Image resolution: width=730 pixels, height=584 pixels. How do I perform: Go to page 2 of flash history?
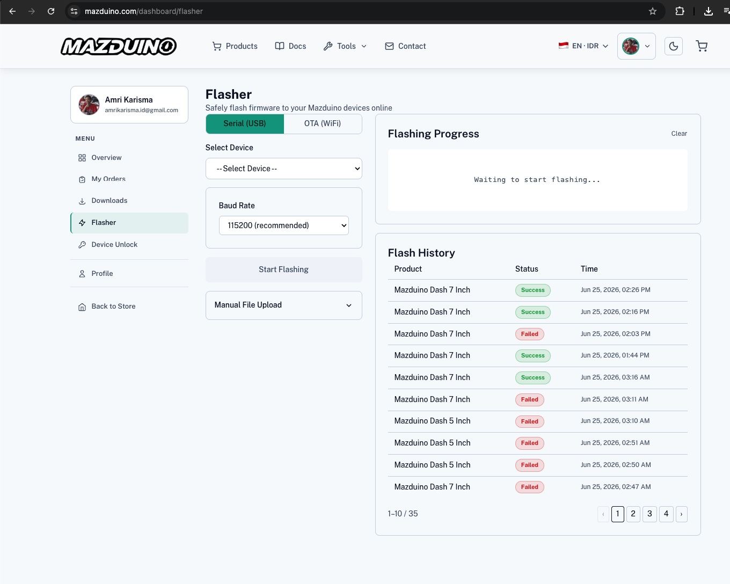pos(633,514)
